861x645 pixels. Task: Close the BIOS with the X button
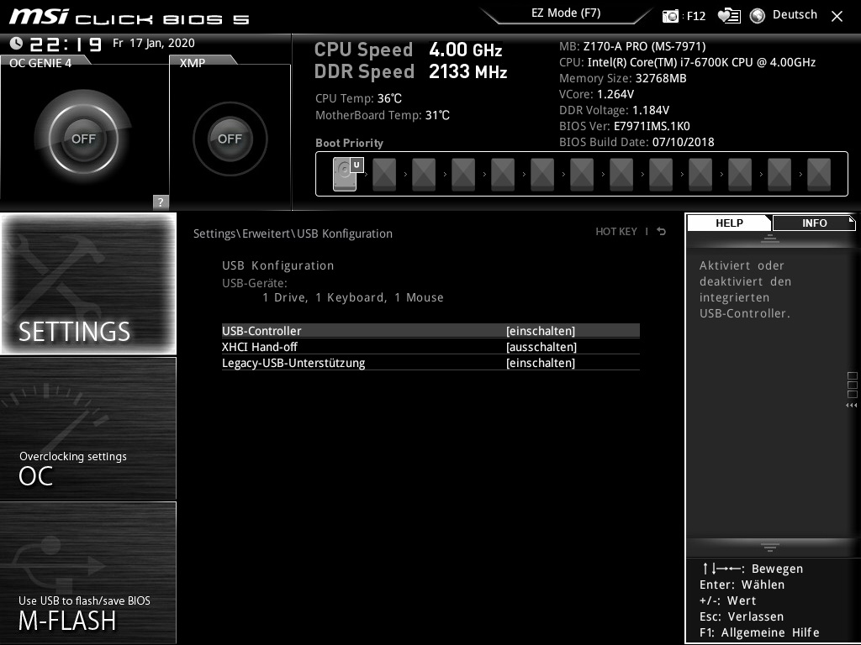[837, 16]
